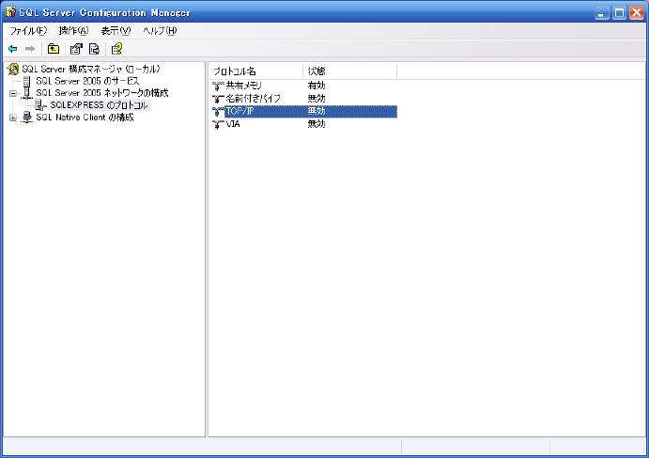Select the TCP/IP protocol row
The width and height of the screenshot is (649, 458).
304,111
